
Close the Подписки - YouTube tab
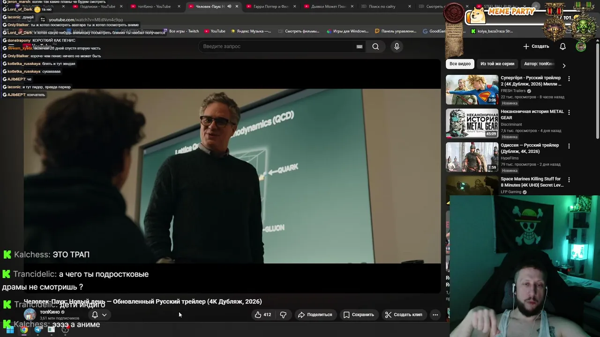(x=121, y=7)
